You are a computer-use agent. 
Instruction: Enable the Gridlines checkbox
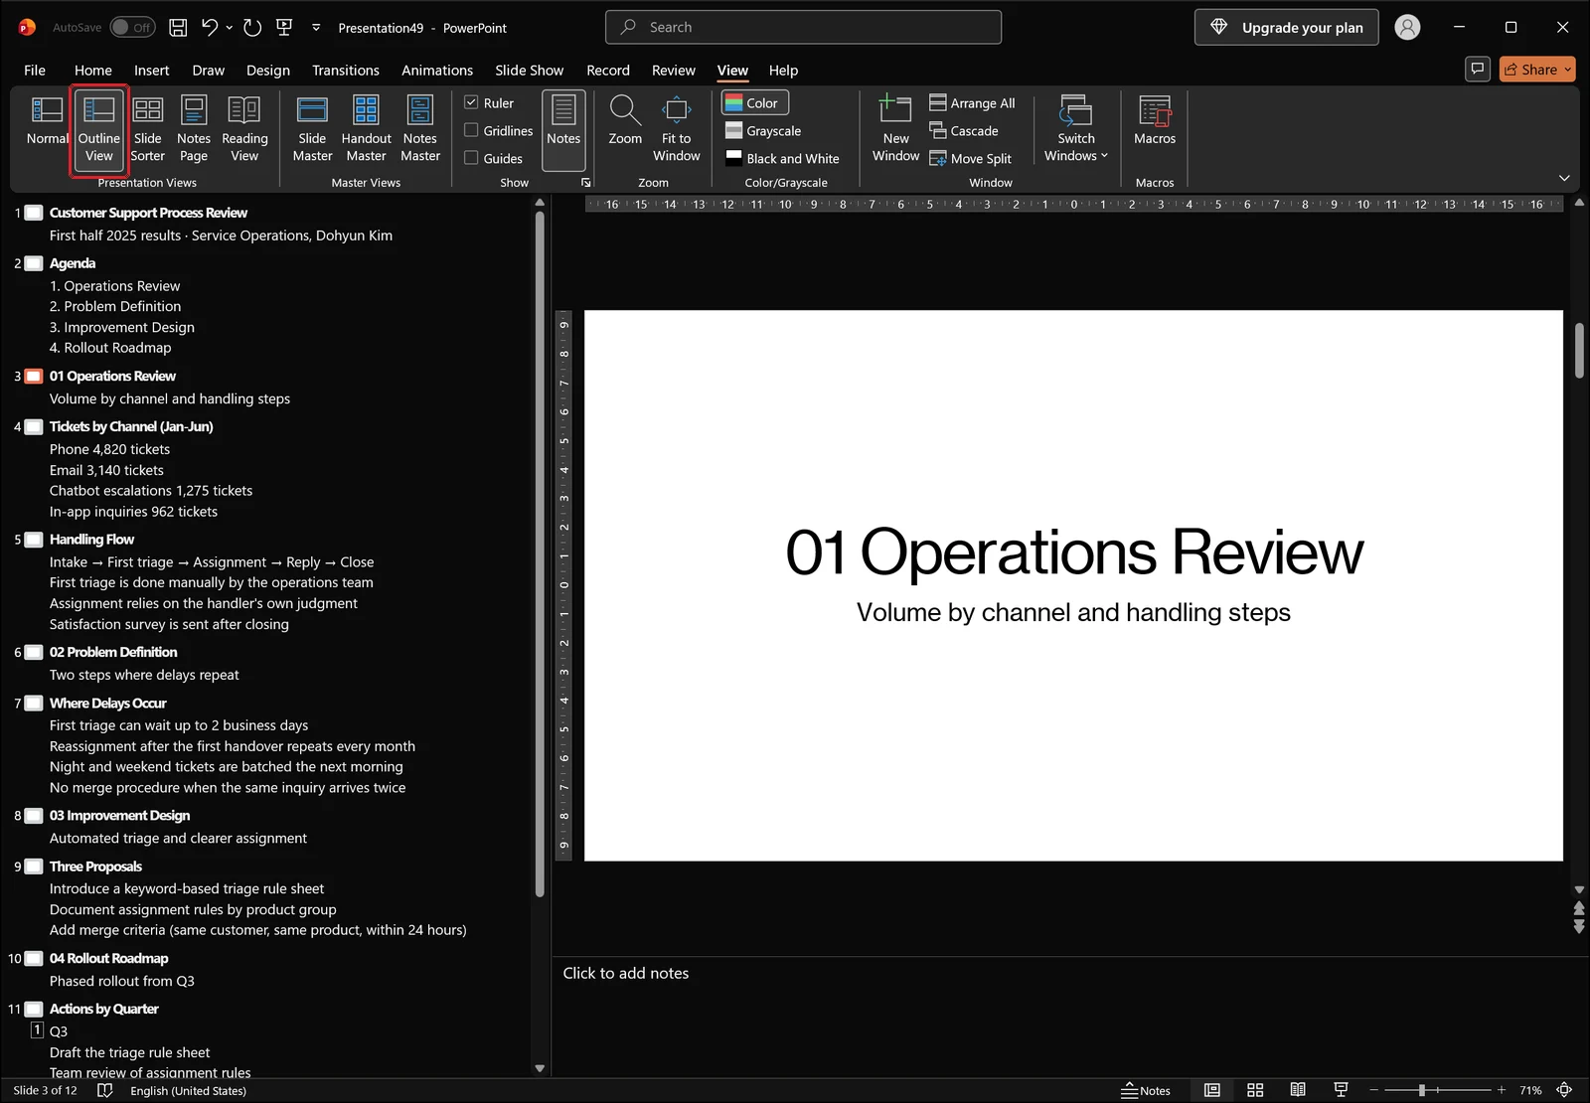pos(472,130)
